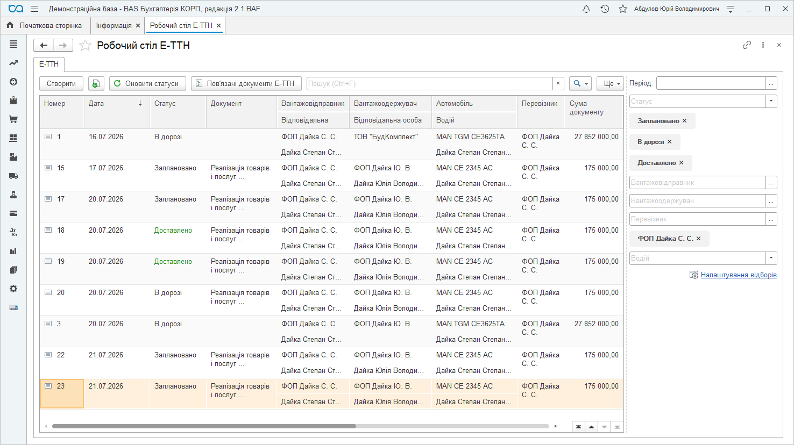Clear the search field with its x

coord(558,83)
